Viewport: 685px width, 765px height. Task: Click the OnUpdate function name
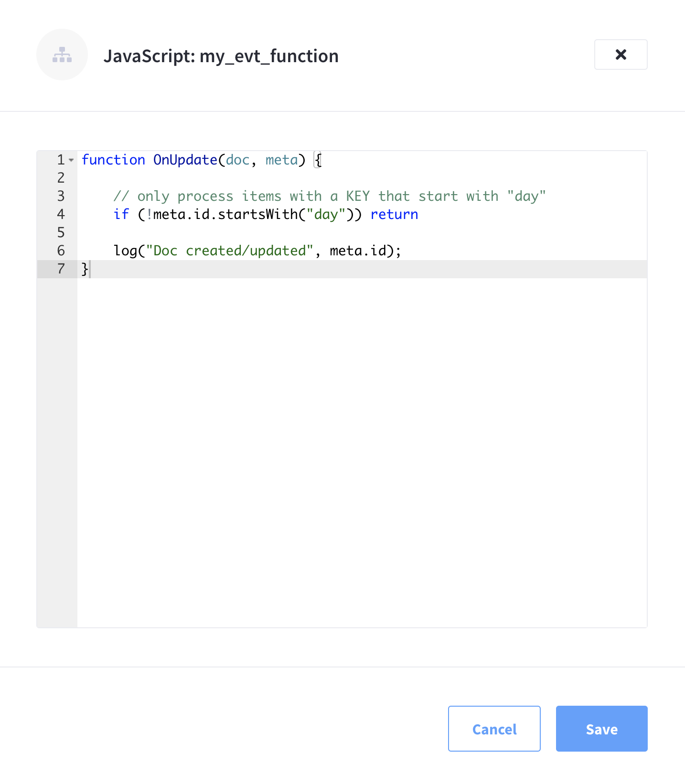pyautogui.click(x=185, y=160)
